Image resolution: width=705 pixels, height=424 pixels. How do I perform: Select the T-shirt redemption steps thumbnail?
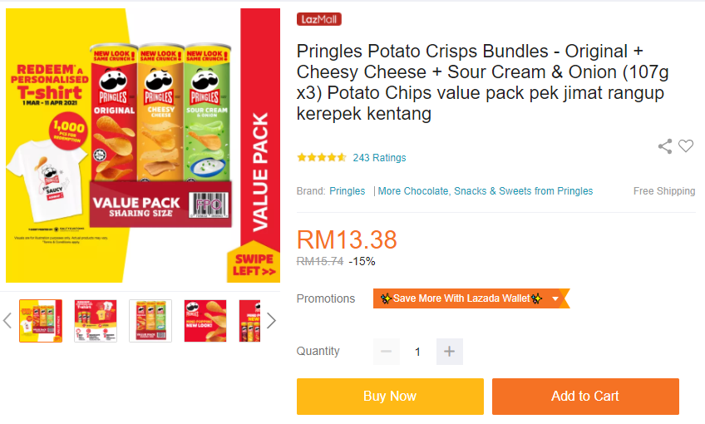click(96, 321)
